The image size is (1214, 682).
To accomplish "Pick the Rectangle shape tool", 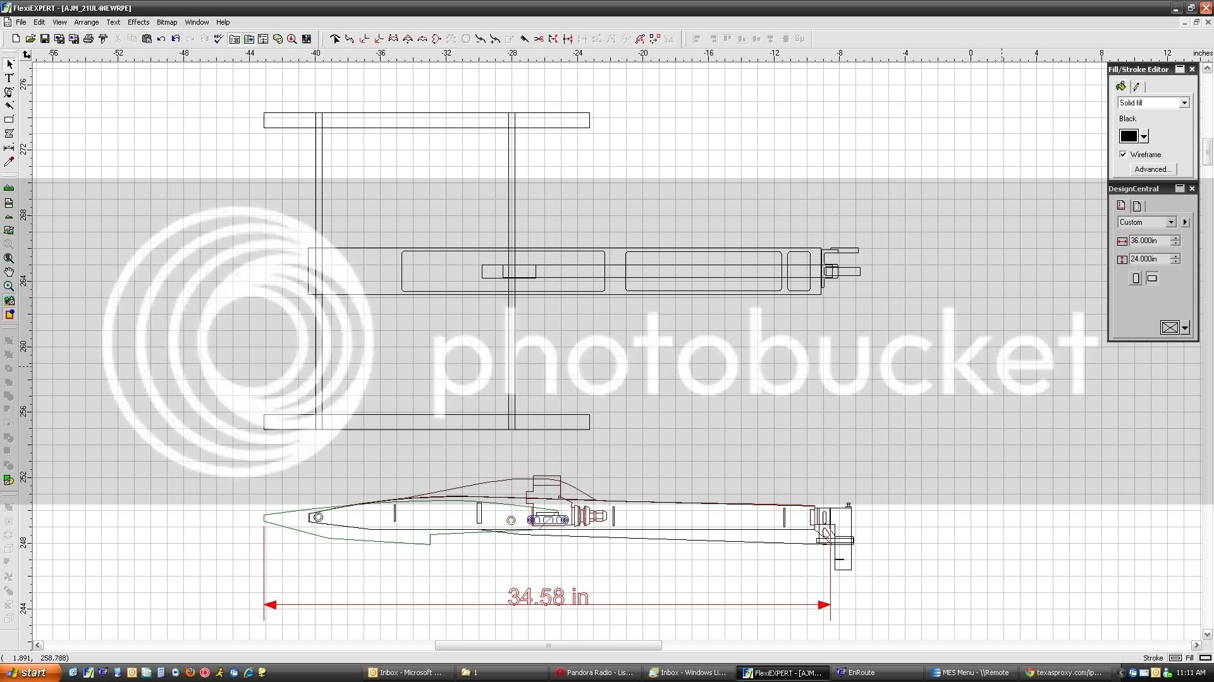I will point(9,119).
